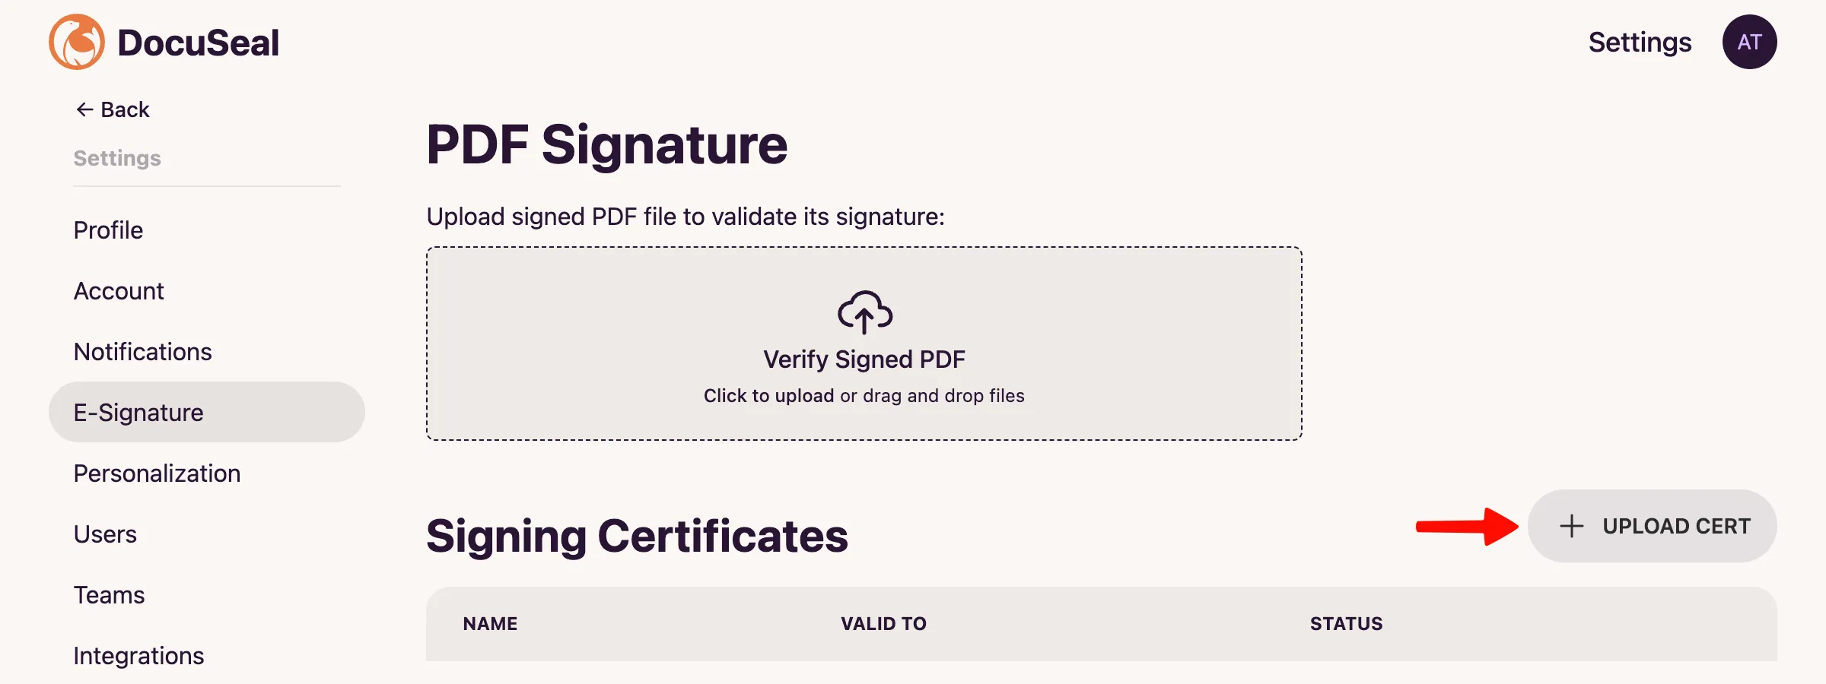
Task: Open Personalization settings
Action: (x=157, y=473)
